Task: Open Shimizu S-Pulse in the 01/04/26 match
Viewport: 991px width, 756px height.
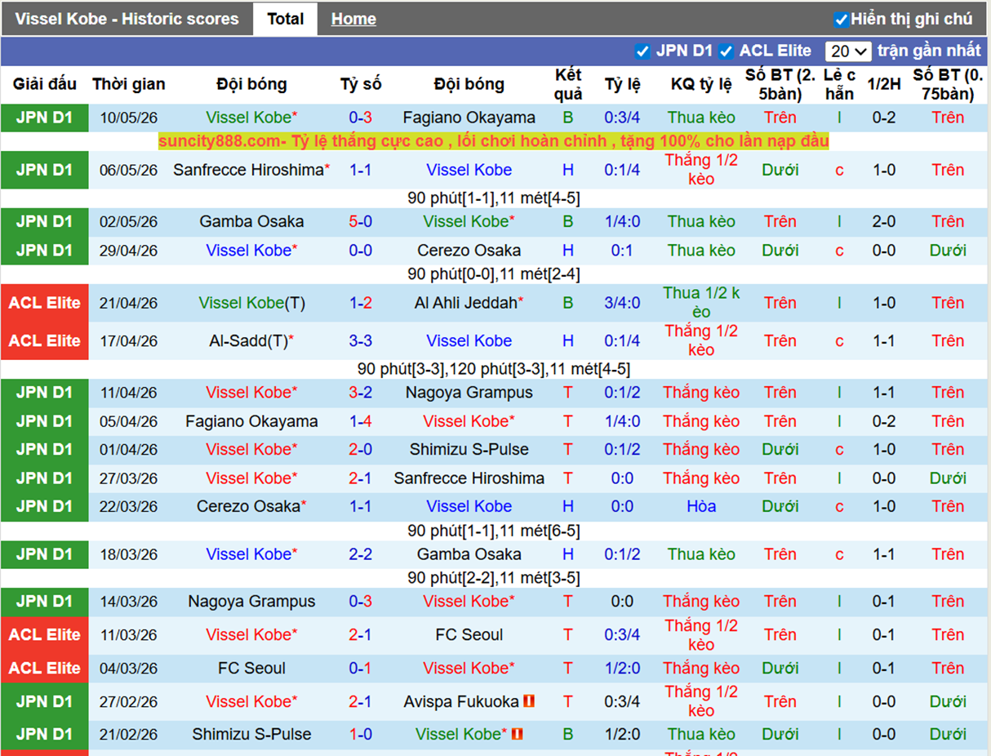Action: click(x=469, y=449)
